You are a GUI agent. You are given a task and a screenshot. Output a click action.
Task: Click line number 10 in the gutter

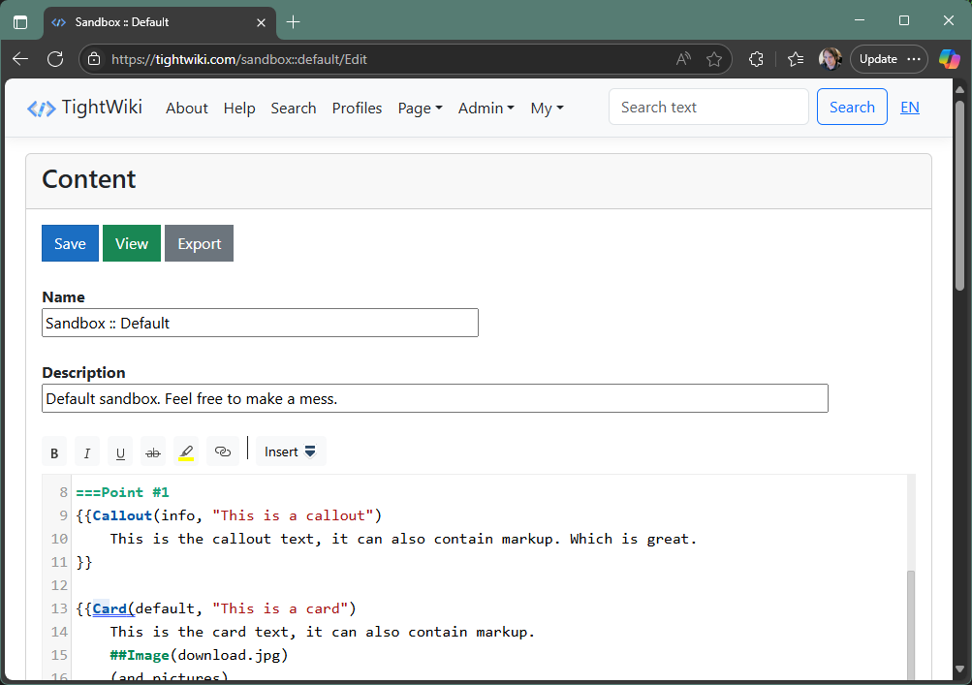(59, 539)
